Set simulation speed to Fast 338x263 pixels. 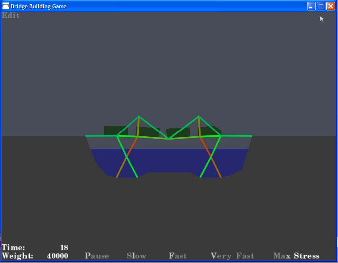point(178,255)
